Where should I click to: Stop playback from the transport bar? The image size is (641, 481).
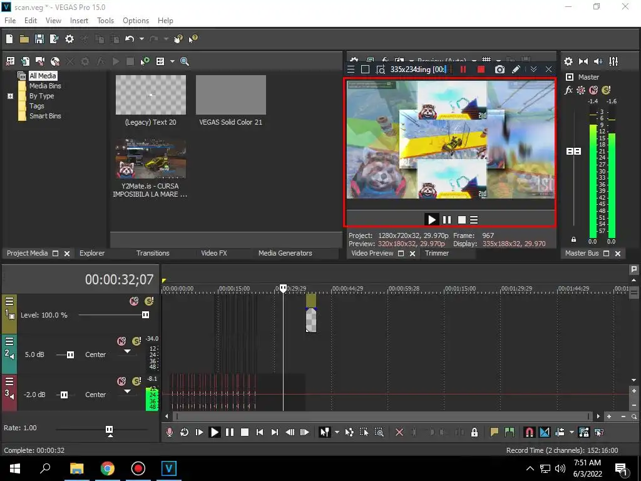pos(245,432)
